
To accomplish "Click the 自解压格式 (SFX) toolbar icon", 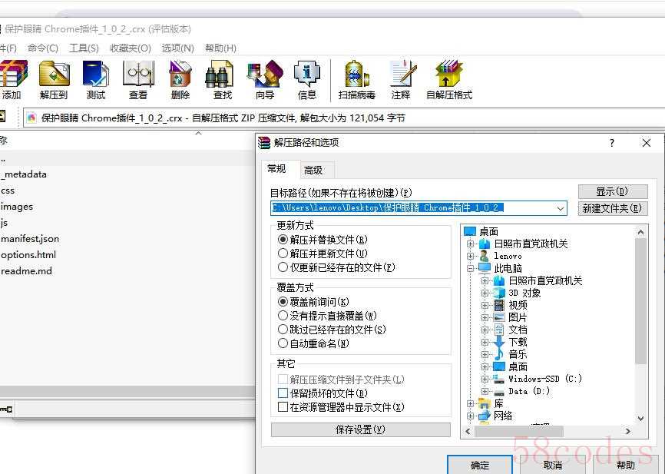I will click(449, 80).
